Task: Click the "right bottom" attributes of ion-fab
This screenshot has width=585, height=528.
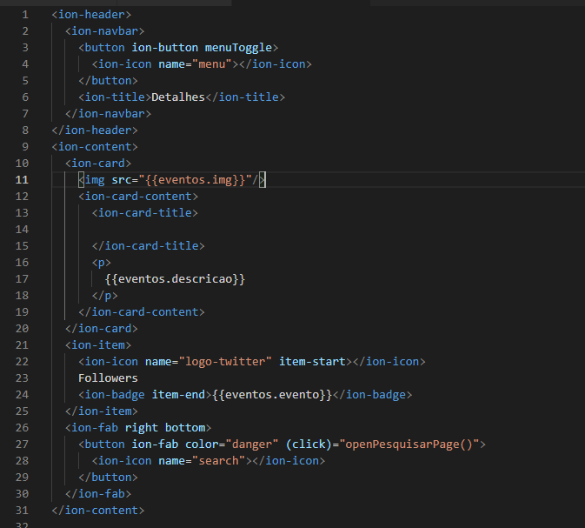Action: click(x=165, y=428)
